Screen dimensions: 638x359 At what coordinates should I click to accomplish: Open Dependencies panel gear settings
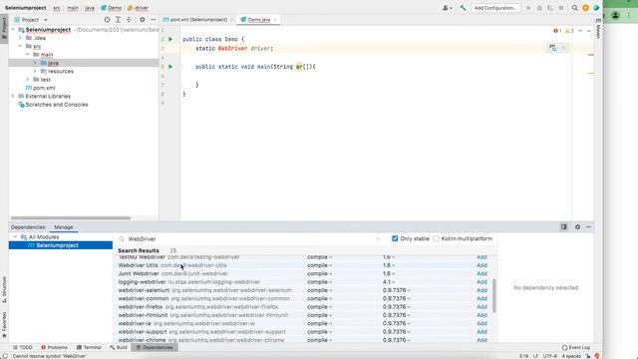tap(577, 226)
